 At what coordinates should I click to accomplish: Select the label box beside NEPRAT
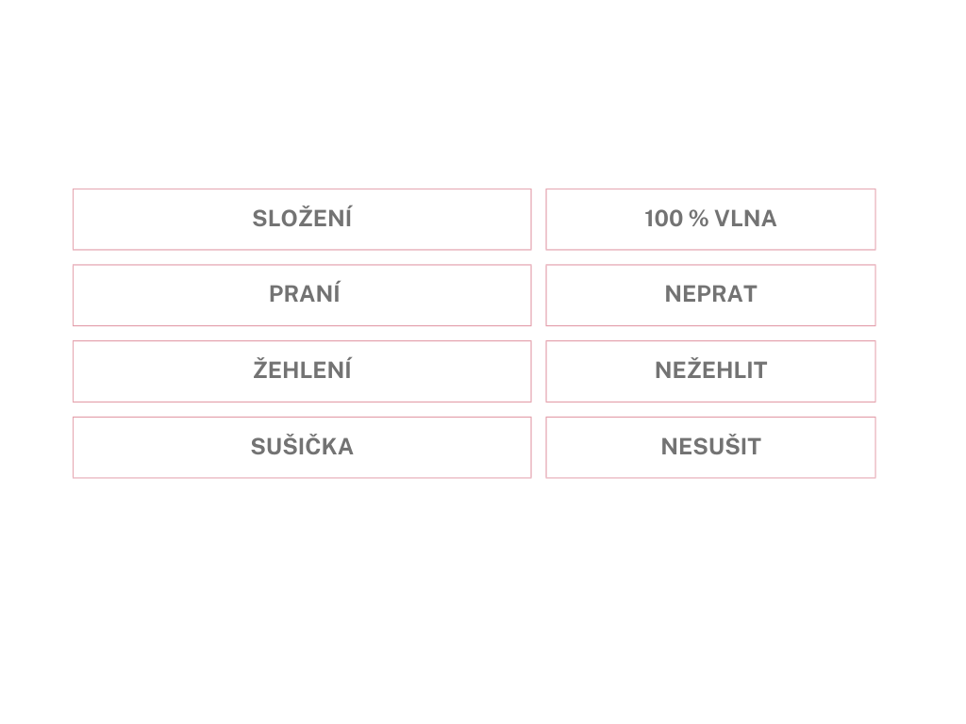click(302, 295)
